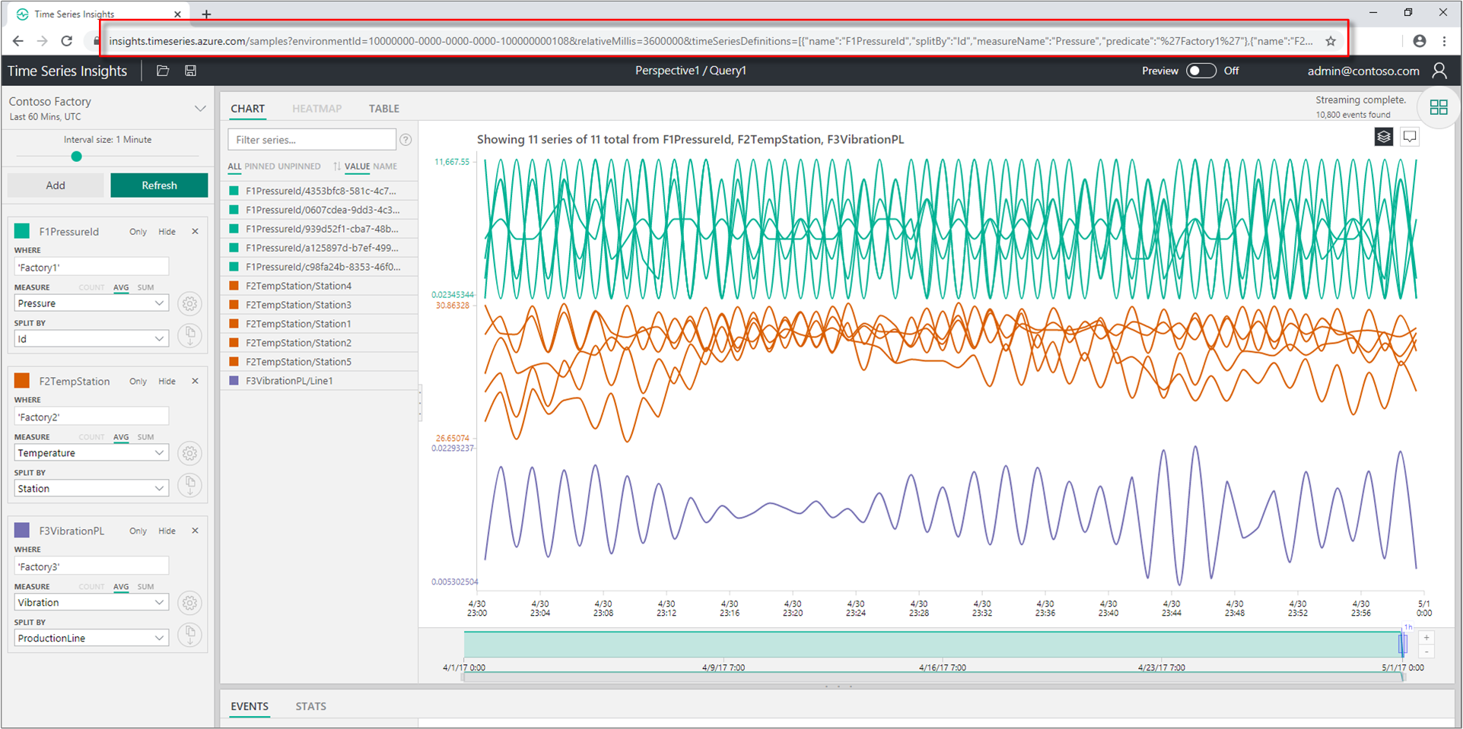Turn on the Preview toggle
Viewport: 1463px width, 729px height.
(1201, 70)
